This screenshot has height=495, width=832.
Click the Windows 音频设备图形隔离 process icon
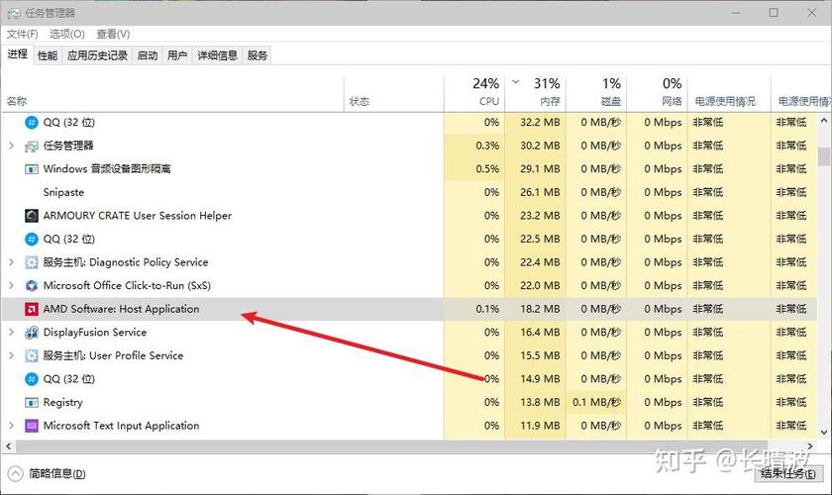pyautogui.click(x=32, y=169)
